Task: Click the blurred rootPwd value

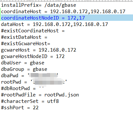Action: [49, 82]
